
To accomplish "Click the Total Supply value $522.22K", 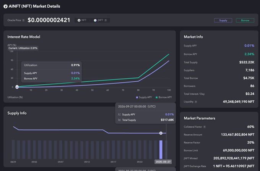I will (247, 62).
